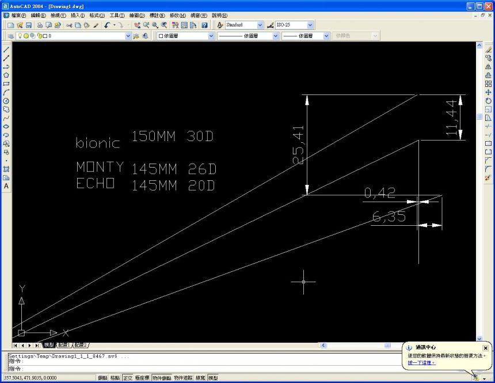The width and height of the screenshot is (495, 383).
Task: Click the Undo arrow icon
Action: point(108,25)
